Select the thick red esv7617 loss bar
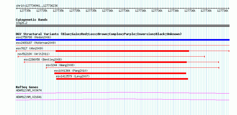Screen dimensions: 237x115 click(122, 51)
